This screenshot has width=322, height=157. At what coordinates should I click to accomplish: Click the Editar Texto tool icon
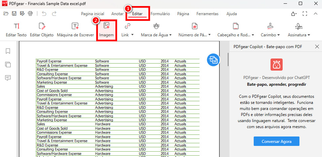pos(16,27)
